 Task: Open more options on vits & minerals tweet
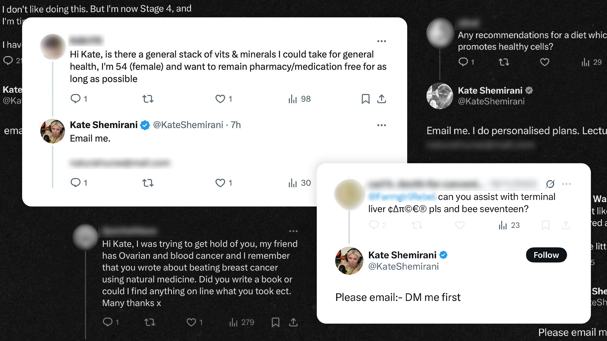382,41
